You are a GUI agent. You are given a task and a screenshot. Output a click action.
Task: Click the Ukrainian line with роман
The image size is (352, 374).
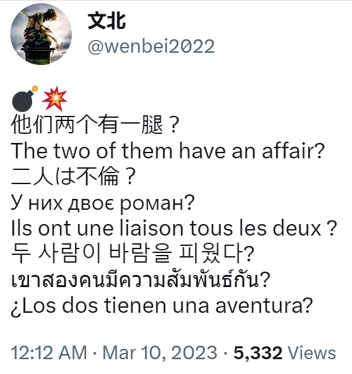click(103, 203)
